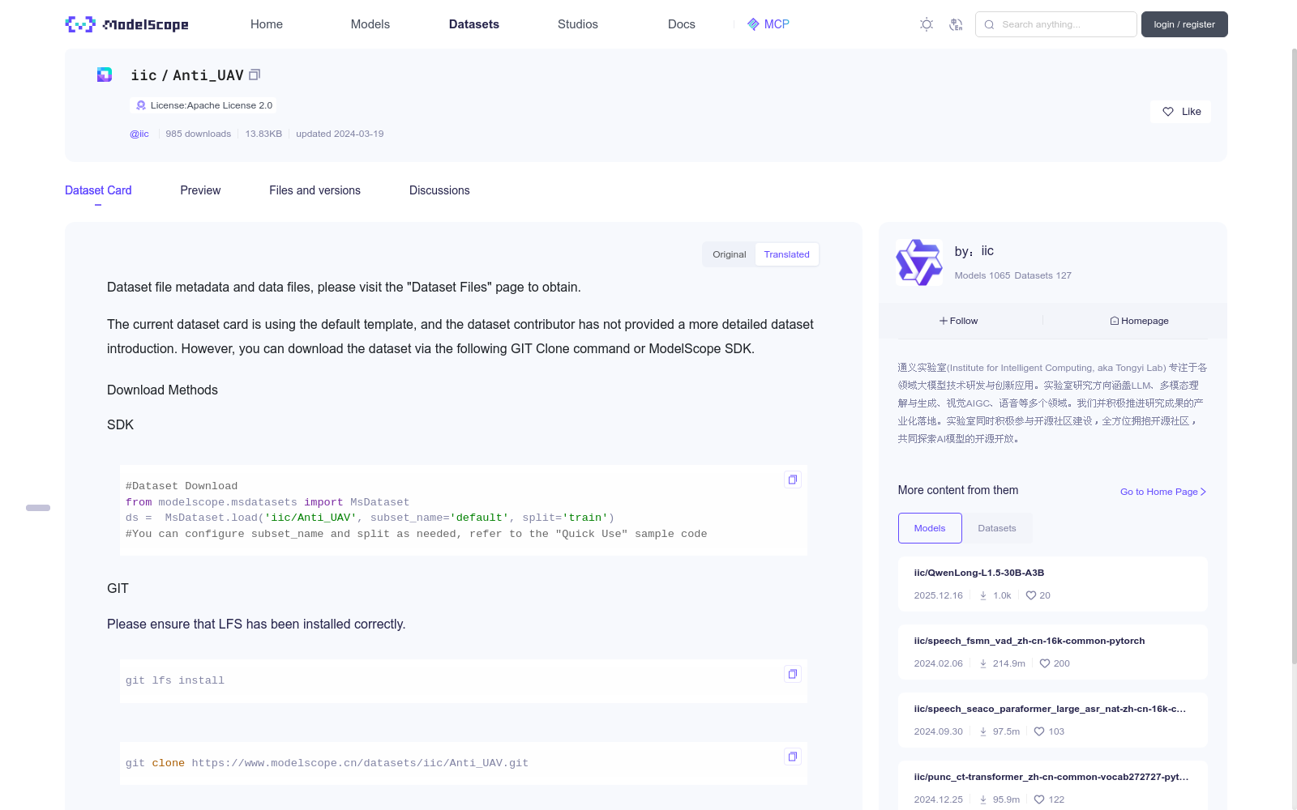Viewport: 1297px width, 810px height.
Task: Click the Homepage house icon
Action: [1115, 321]
